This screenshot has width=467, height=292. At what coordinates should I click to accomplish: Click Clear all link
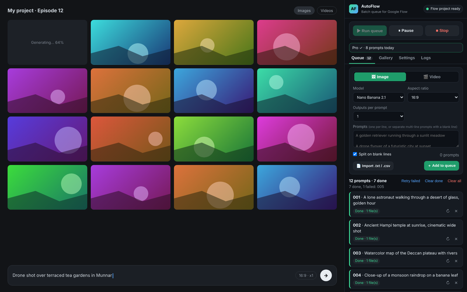454,181
